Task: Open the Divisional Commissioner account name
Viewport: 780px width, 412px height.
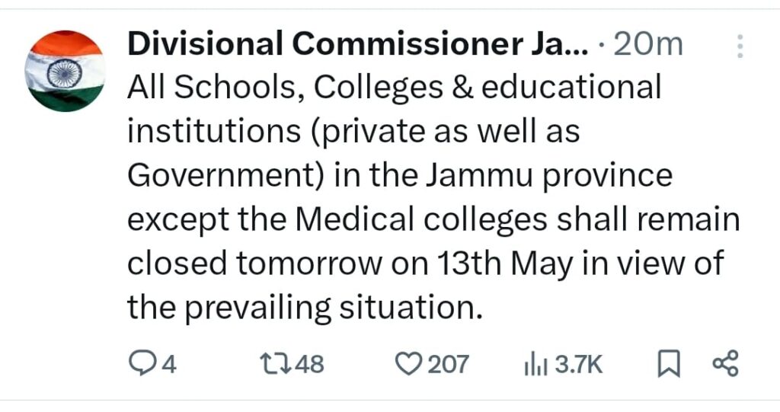Action: click(358, 43)
